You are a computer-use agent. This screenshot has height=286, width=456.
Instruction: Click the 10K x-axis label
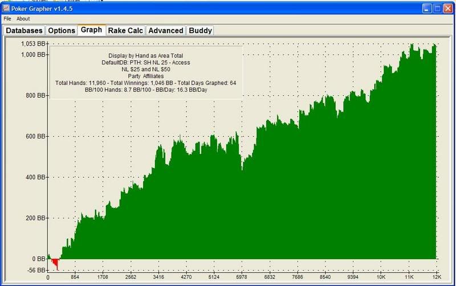381,277
